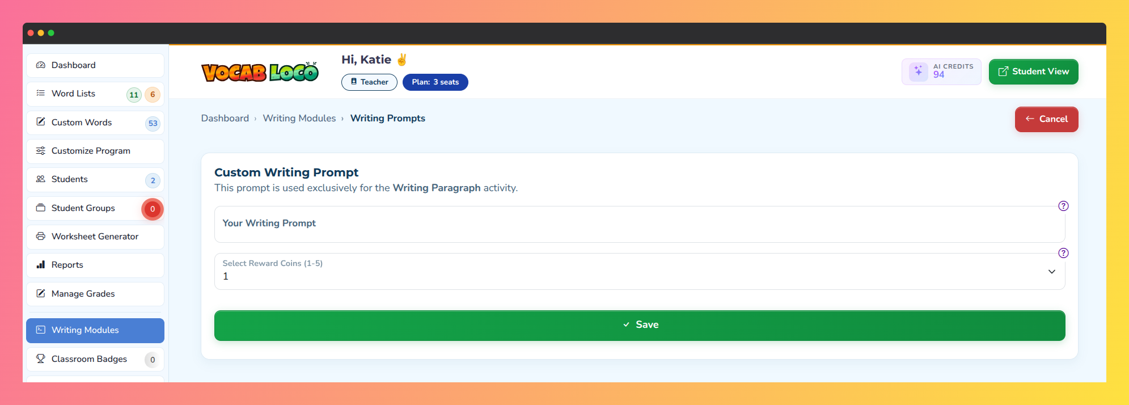Click the 2 badge on Students
The height and width of the screenshot is (405, 1129).
(153, 181)
